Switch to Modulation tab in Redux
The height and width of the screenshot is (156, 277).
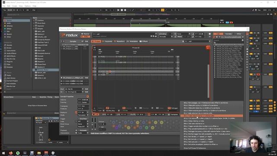tap(132, 42)
